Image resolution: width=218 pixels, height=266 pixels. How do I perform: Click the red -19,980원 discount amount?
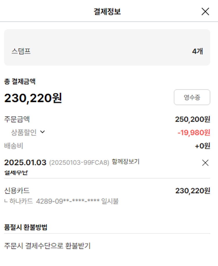coord(194,133)
